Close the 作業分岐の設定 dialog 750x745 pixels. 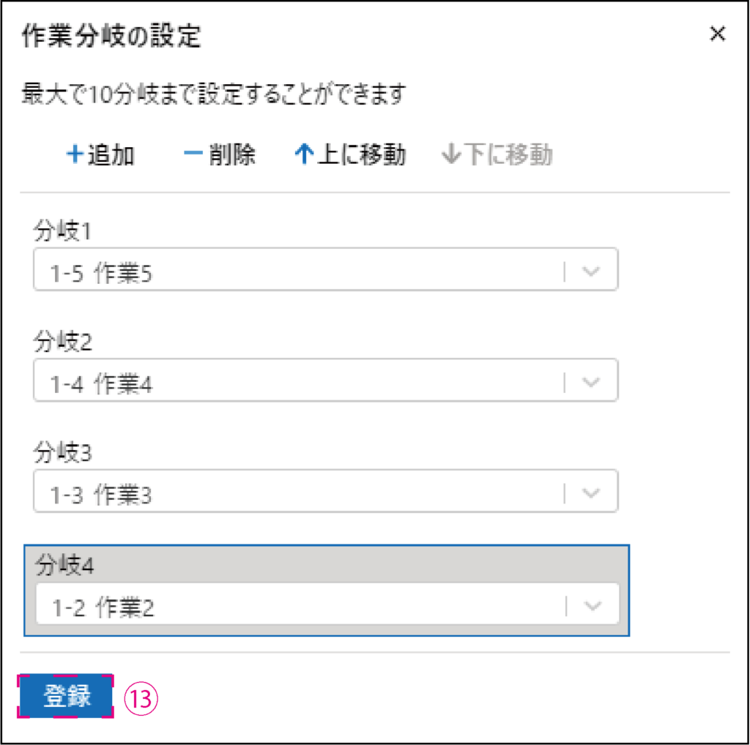coord(718,34)
